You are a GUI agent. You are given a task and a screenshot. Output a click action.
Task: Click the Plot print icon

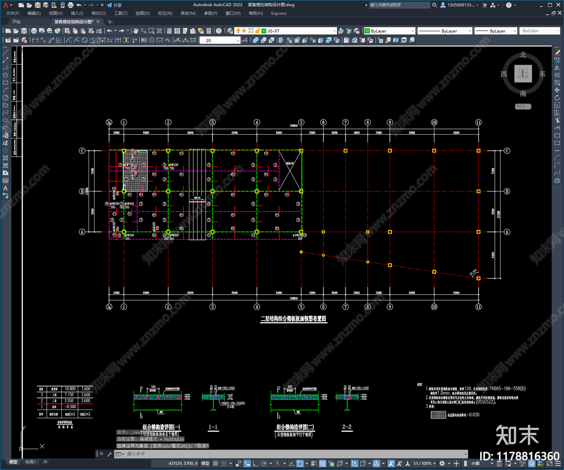pyautogui.click(x=34, y=31)
